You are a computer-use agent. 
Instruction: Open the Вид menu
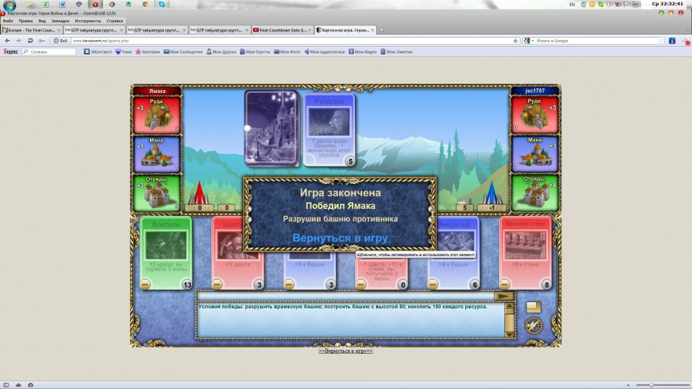(42, 21)
